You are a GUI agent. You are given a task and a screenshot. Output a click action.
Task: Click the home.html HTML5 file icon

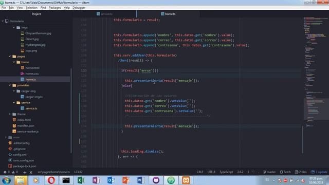[23, 68]
